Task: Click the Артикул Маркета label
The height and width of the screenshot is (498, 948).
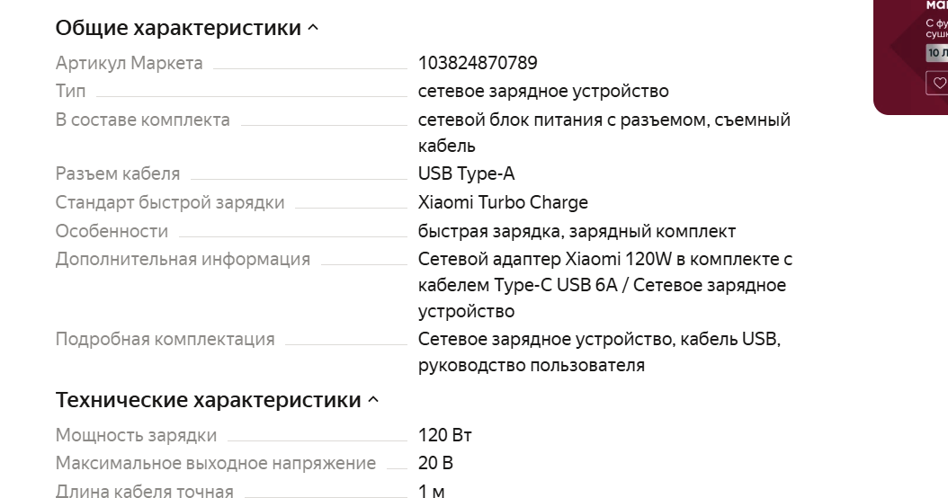Action: 129,63
